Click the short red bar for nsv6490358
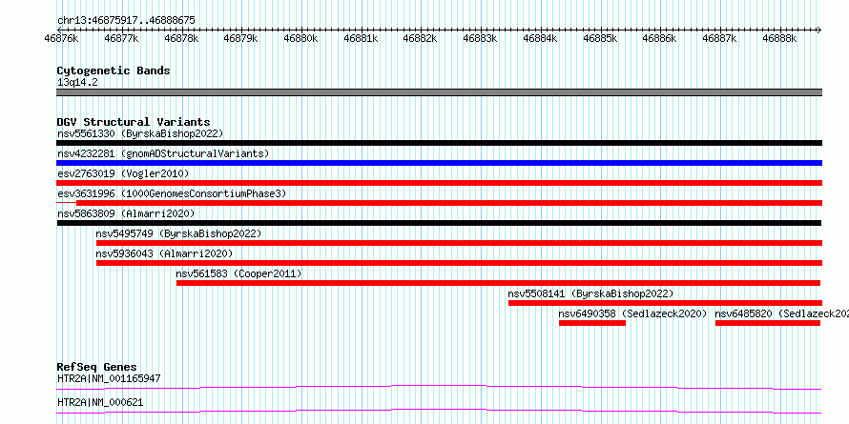This screenshot has height=424, width=849. coord(592,323)
